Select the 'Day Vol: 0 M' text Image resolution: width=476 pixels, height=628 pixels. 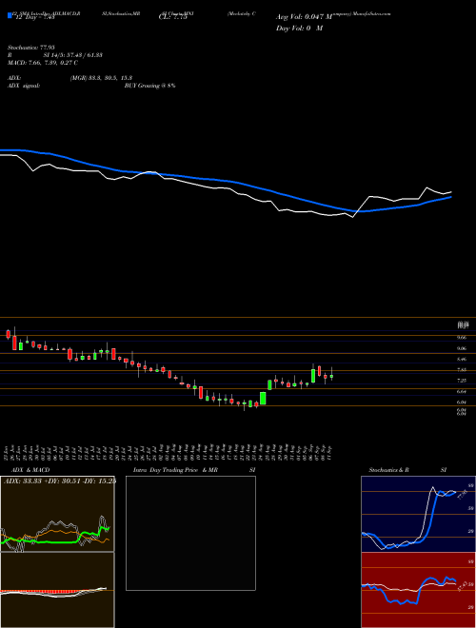click(x=299, y=29)
